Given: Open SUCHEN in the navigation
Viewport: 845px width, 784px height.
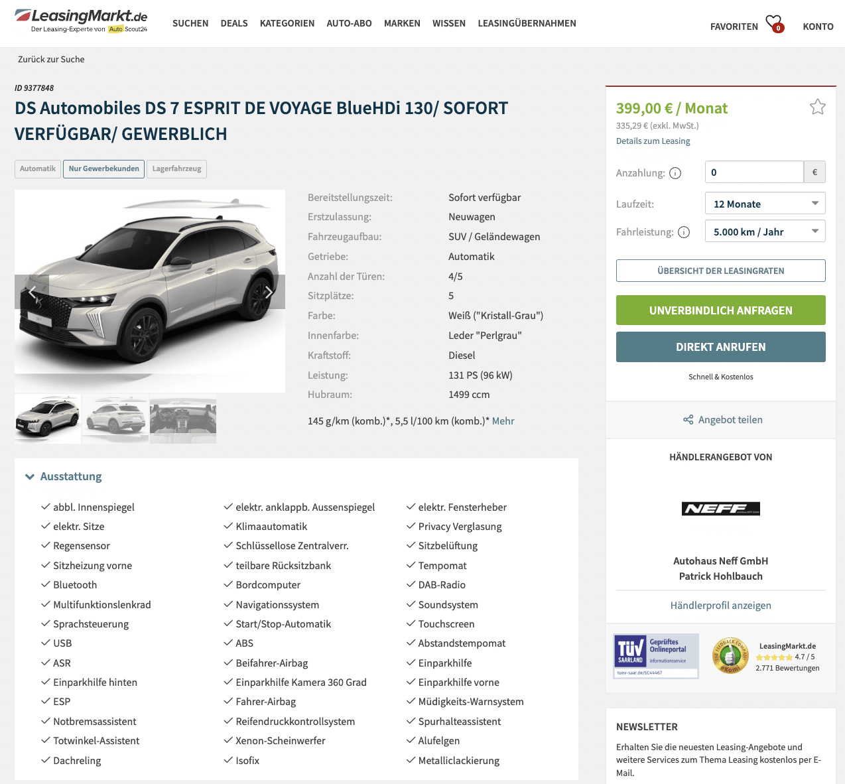Looking at the screenshot, I should [x=190, y=23].
